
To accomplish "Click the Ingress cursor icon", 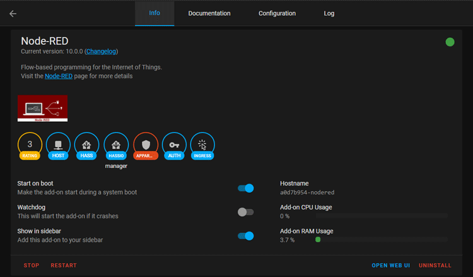I will [202, 146].
